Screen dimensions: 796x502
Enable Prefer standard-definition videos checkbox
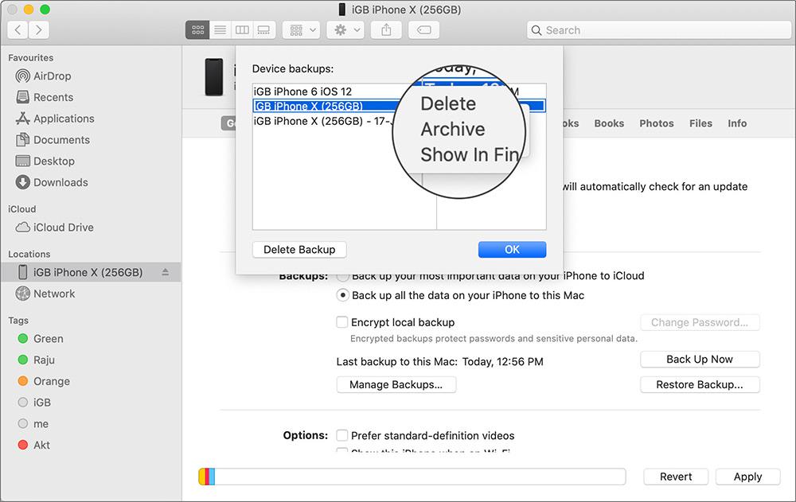click(342, 435)
